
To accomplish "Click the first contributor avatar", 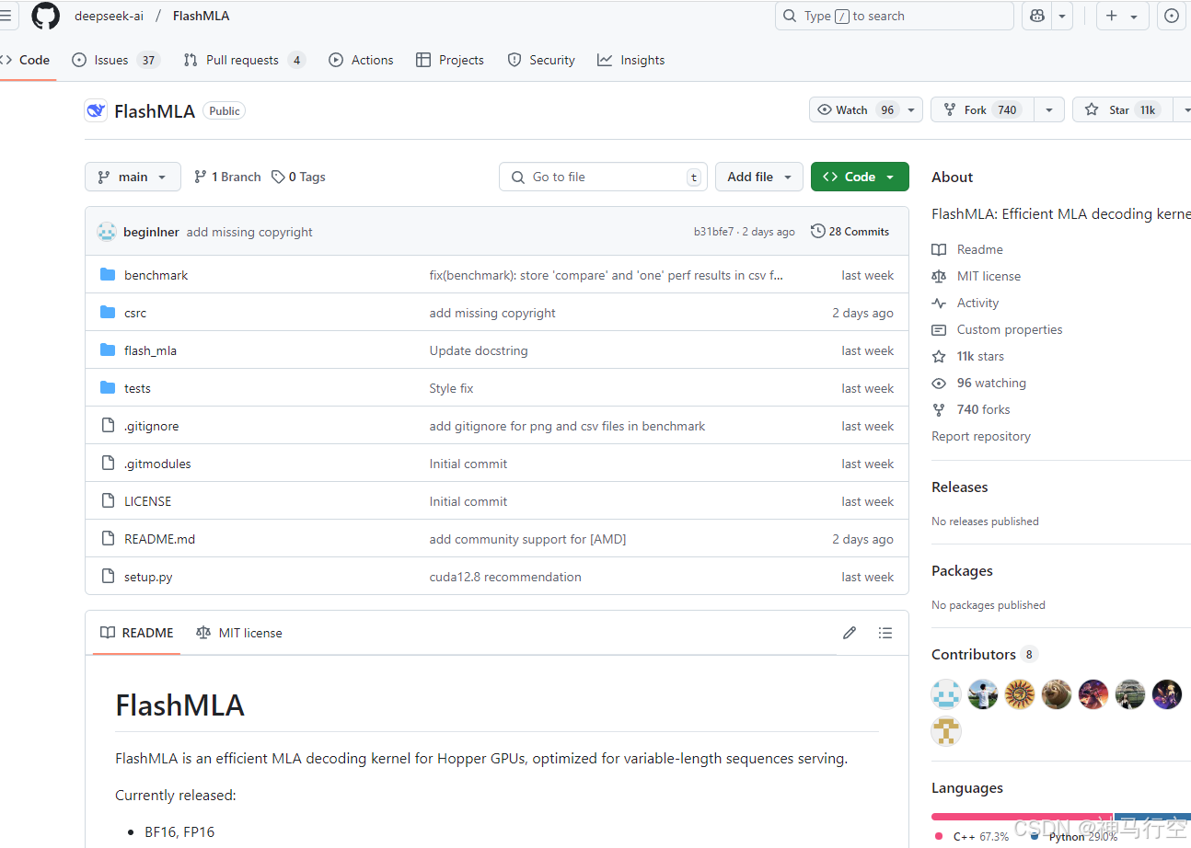I will (946, 693).
